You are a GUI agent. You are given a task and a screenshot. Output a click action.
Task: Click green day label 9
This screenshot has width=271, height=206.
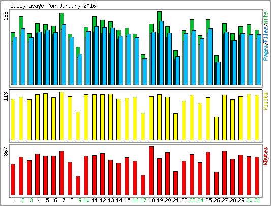pos(80,200)
